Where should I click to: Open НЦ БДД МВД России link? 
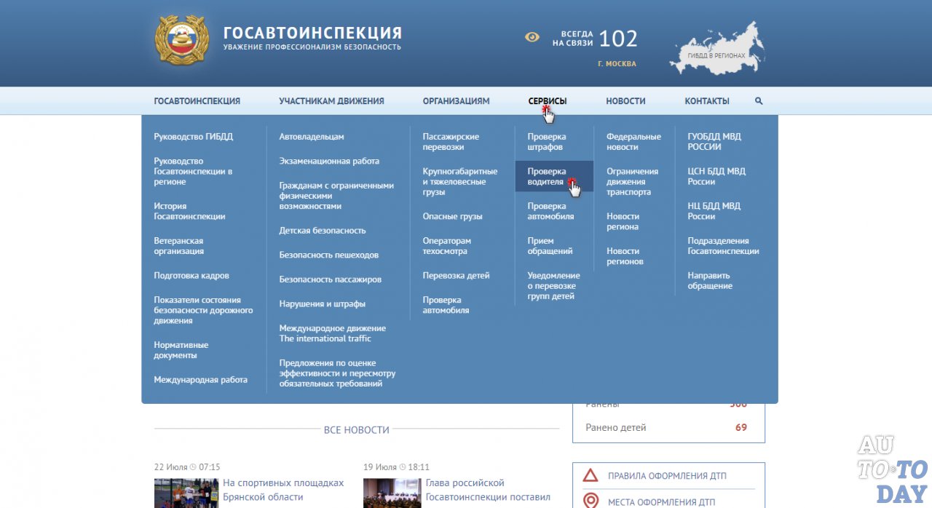pyautogui.click(x=715, y=211)
